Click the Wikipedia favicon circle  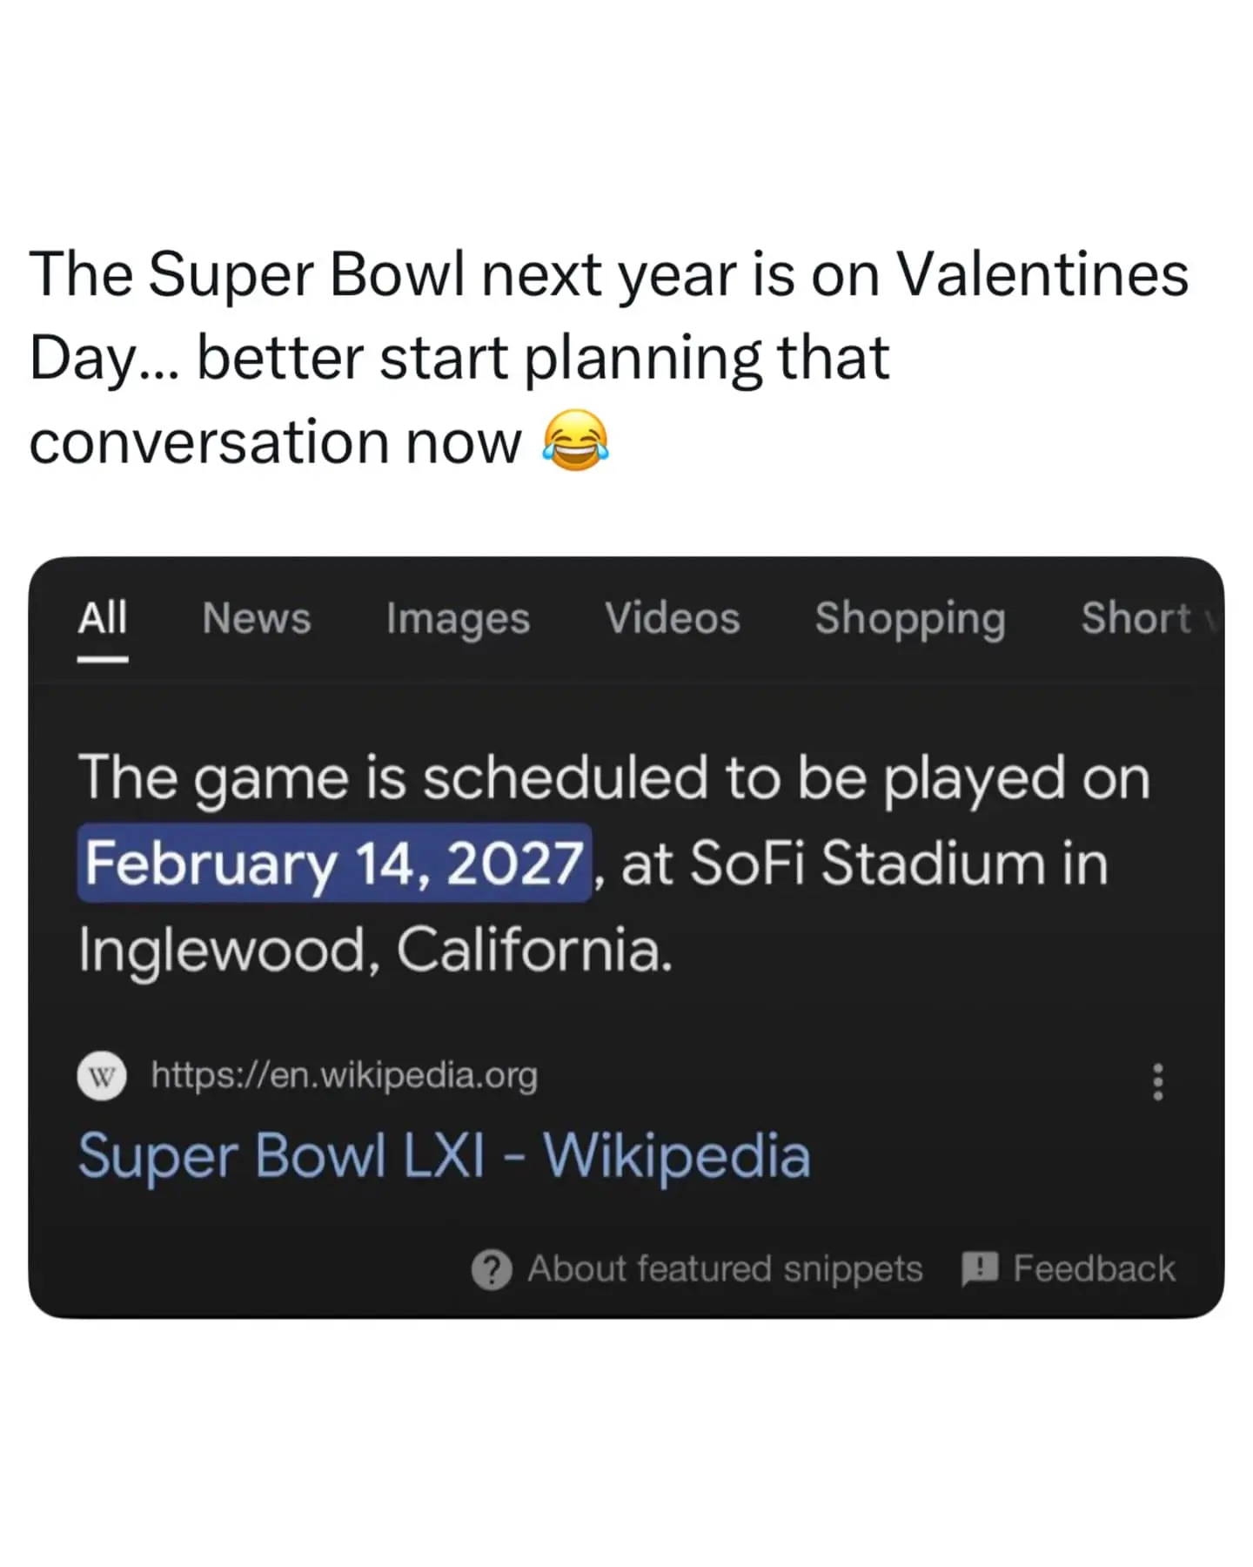tap(102, 1077)
